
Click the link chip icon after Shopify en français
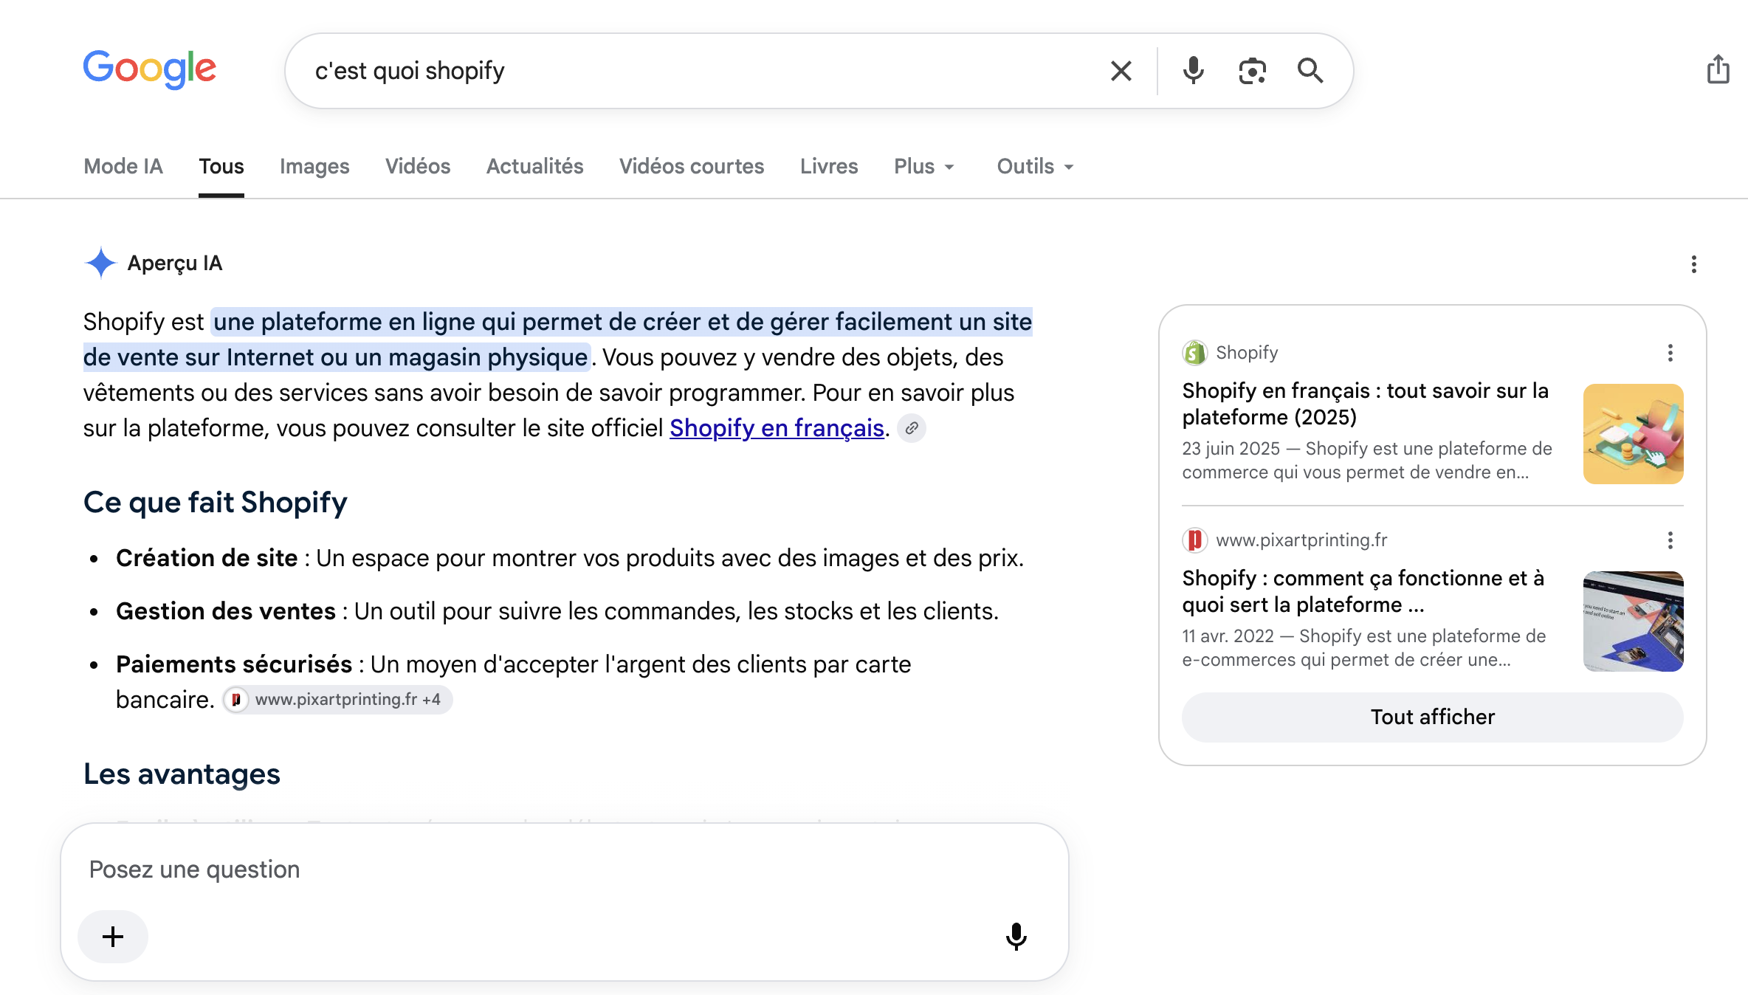tap(912, 428)
